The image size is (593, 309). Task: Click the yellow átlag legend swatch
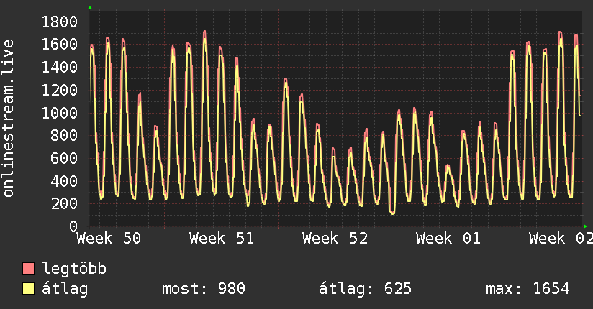28,289
